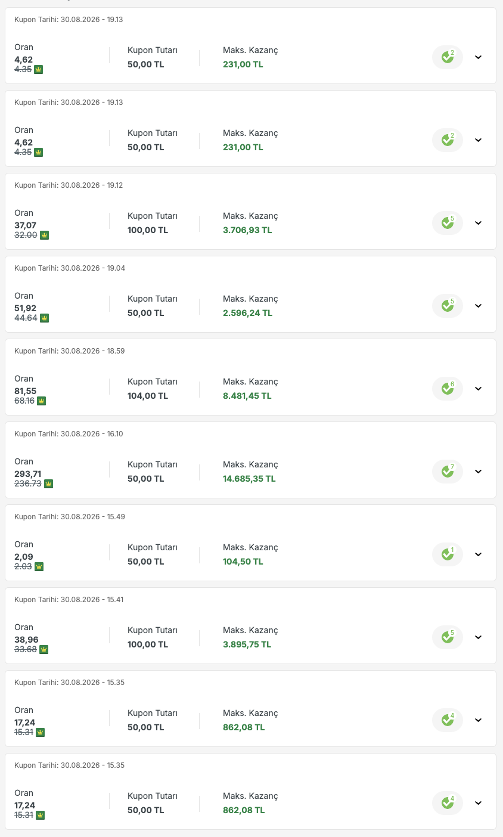
Task: Click the won badge showing 1 match
Action: [448, 554]
